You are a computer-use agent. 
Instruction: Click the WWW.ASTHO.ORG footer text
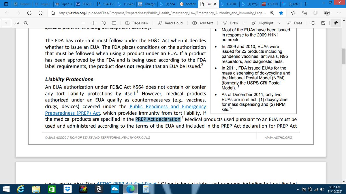pyautogui.click(x=278, y=138)
